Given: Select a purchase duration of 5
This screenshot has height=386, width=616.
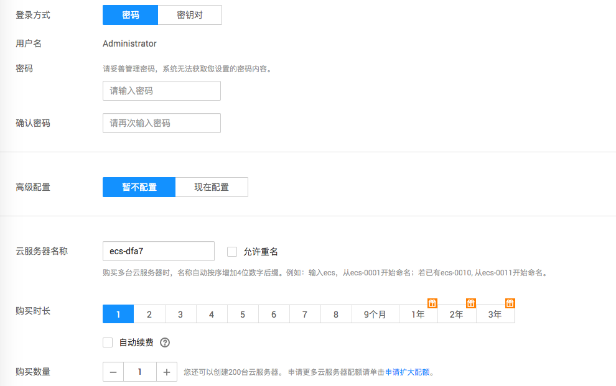Looking at the screenshot, I should (x=243, y=314).
